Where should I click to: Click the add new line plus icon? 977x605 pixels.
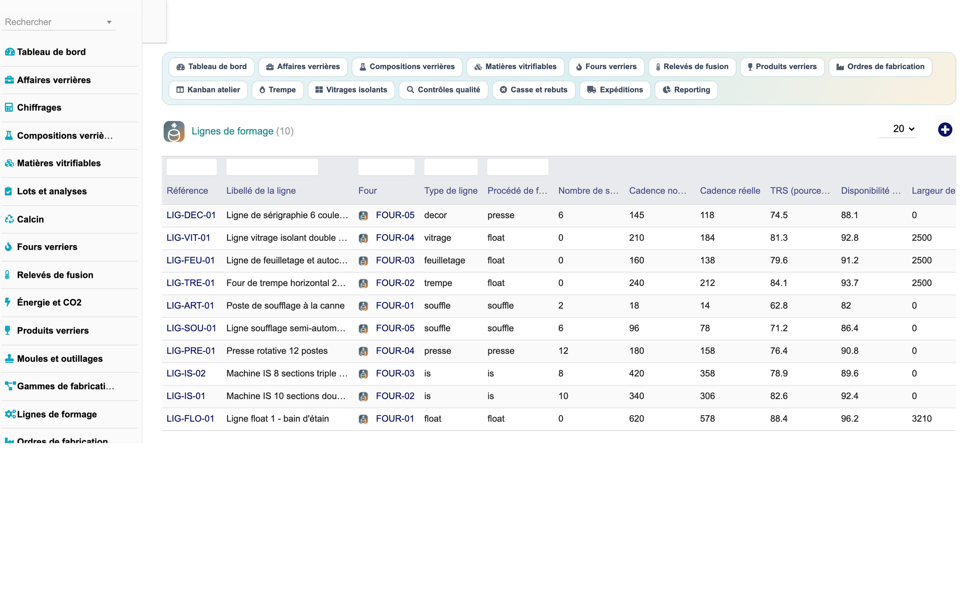click(x=945, y=130)
